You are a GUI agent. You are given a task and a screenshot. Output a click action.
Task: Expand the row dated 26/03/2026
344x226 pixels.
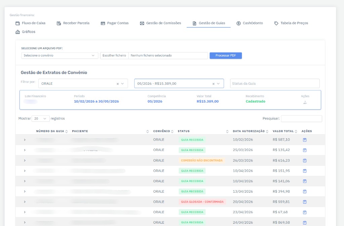25,160
